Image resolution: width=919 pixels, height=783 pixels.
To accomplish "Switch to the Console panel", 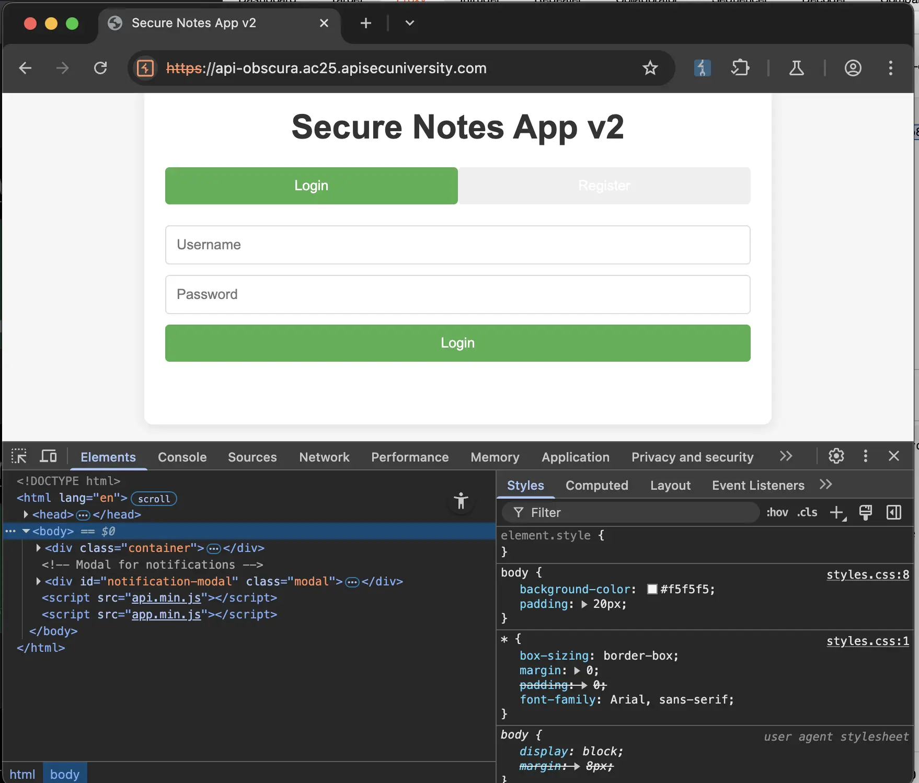I will 182,457.
